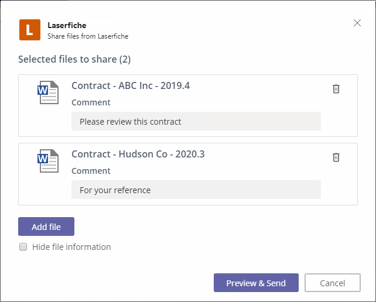Cancel the file sharing dialog

(332, 283)
